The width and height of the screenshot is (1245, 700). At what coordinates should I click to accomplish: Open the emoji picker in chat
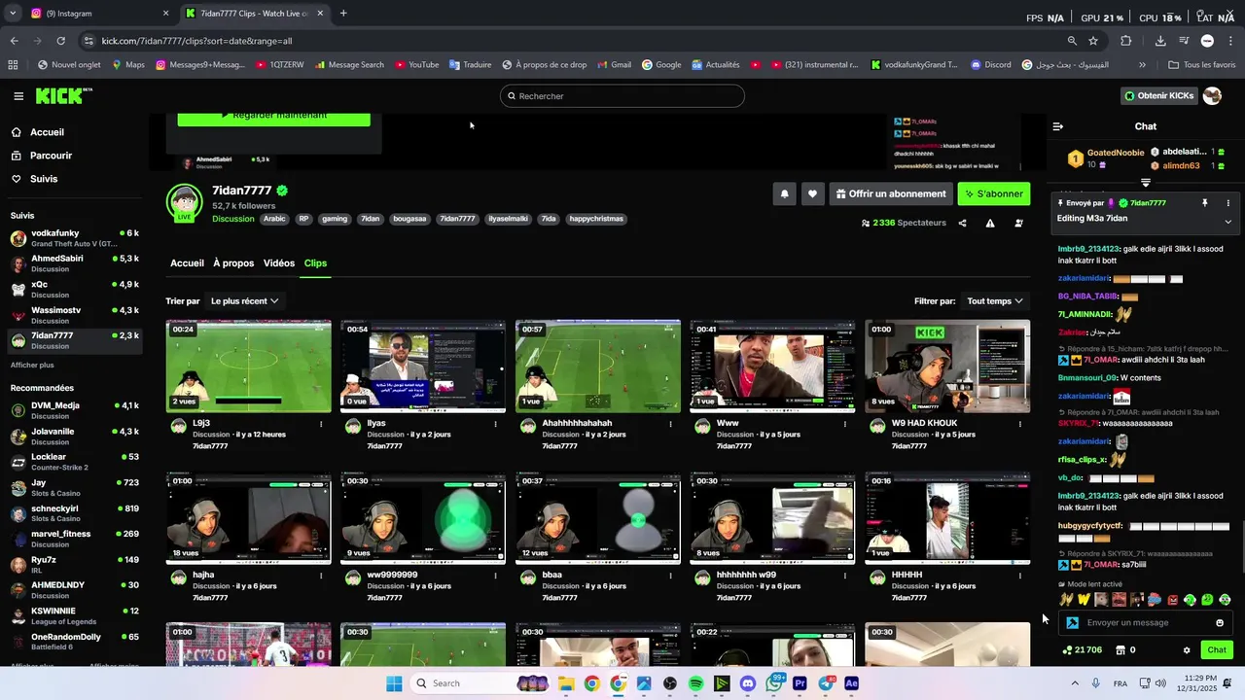click(x=1220, y=623)
